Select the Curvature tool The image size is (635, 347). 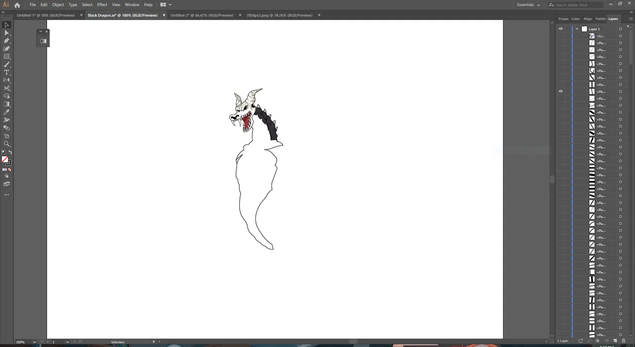pos(6,49)
